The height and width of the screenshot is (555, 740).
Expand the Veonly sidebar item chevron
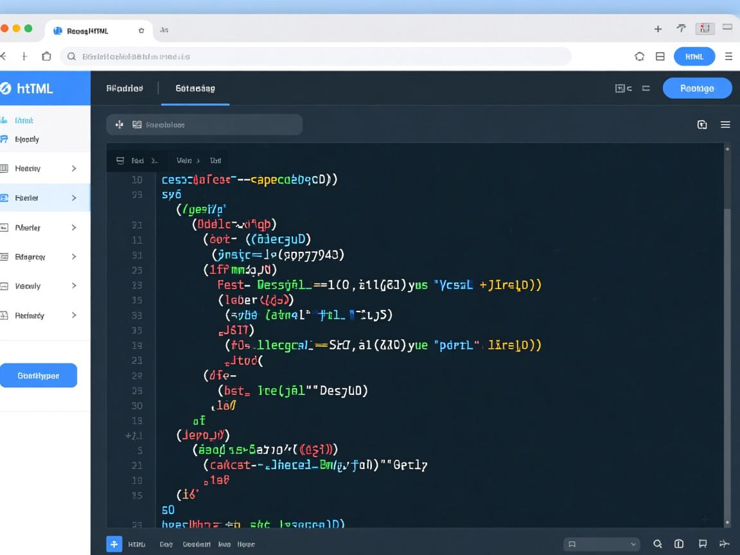(74, 286)
